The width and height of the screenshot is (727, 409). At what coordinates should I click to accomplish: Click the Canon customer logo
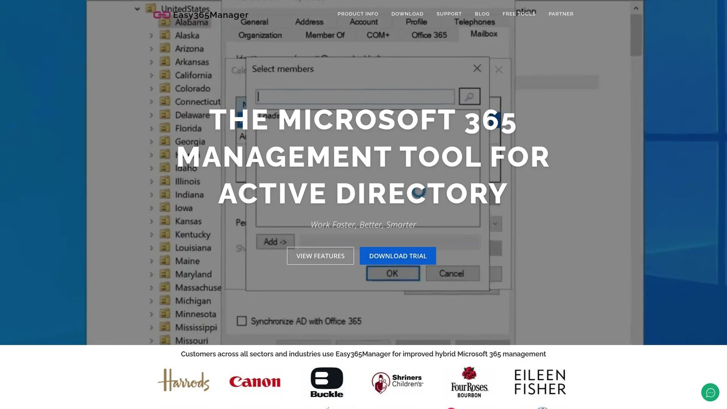255,382
